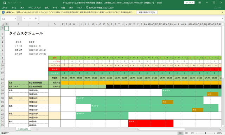
Task: Click the horizontal scrollbar right arrow
Action: (221, 129)
